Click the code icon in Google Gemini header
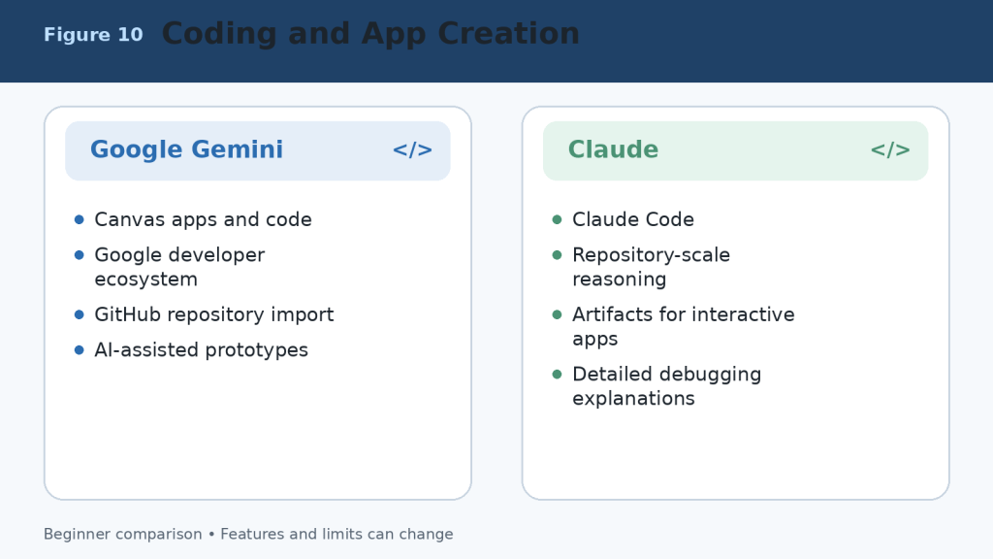The image size is (993, 559). (412, 150)
